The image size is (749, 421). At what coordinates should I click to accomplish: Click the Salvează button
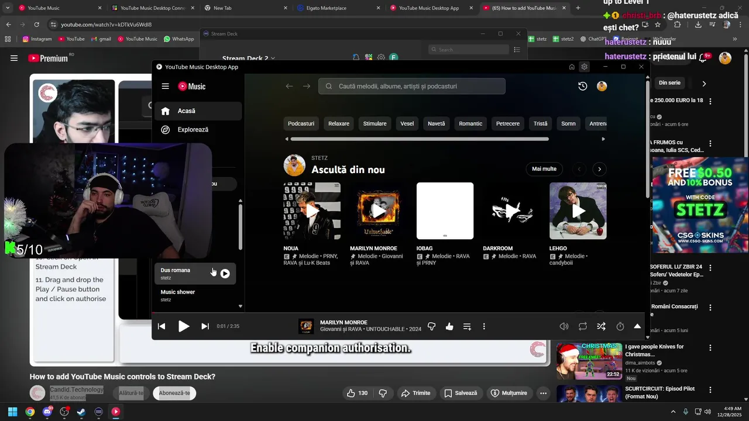(460, 393)
